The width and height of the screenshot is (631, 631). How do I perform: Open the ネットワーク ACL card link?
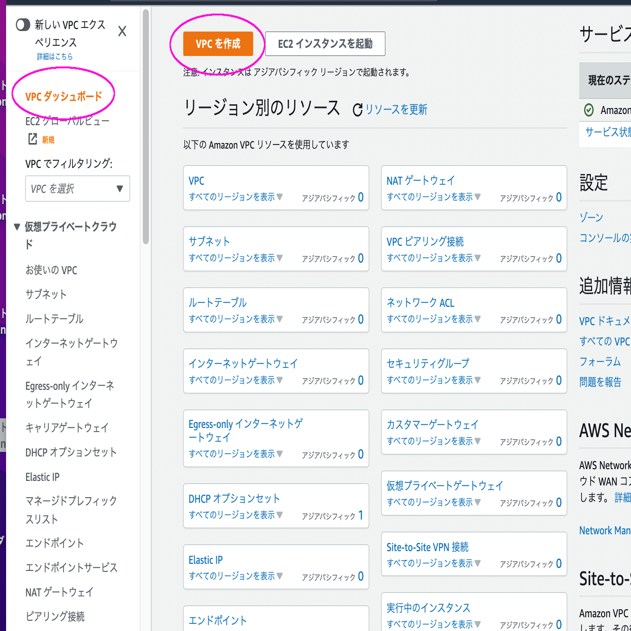click(x=420, y=302)
